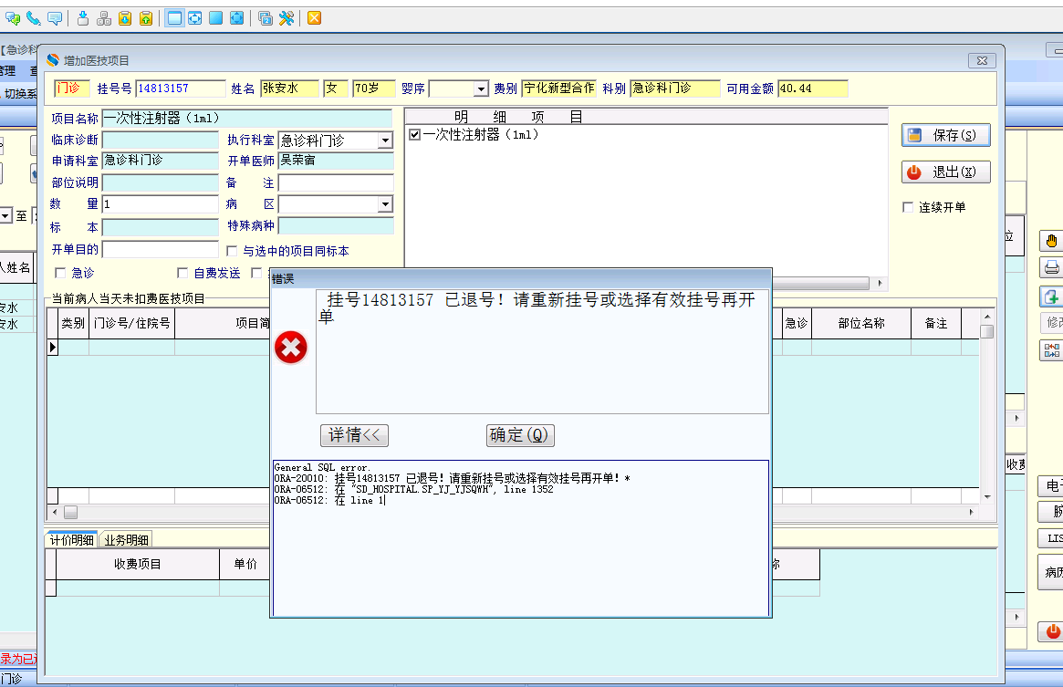
Task: Check the 与选中的项目同标本 checkbox
Action: coord(232,251)
